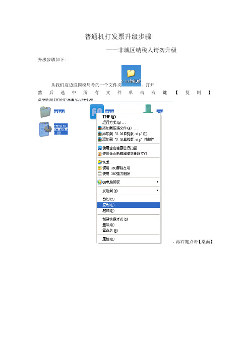Open the 2.03单机版 folder icon
This screenshot has height=355, width=250.
point(131,76)
